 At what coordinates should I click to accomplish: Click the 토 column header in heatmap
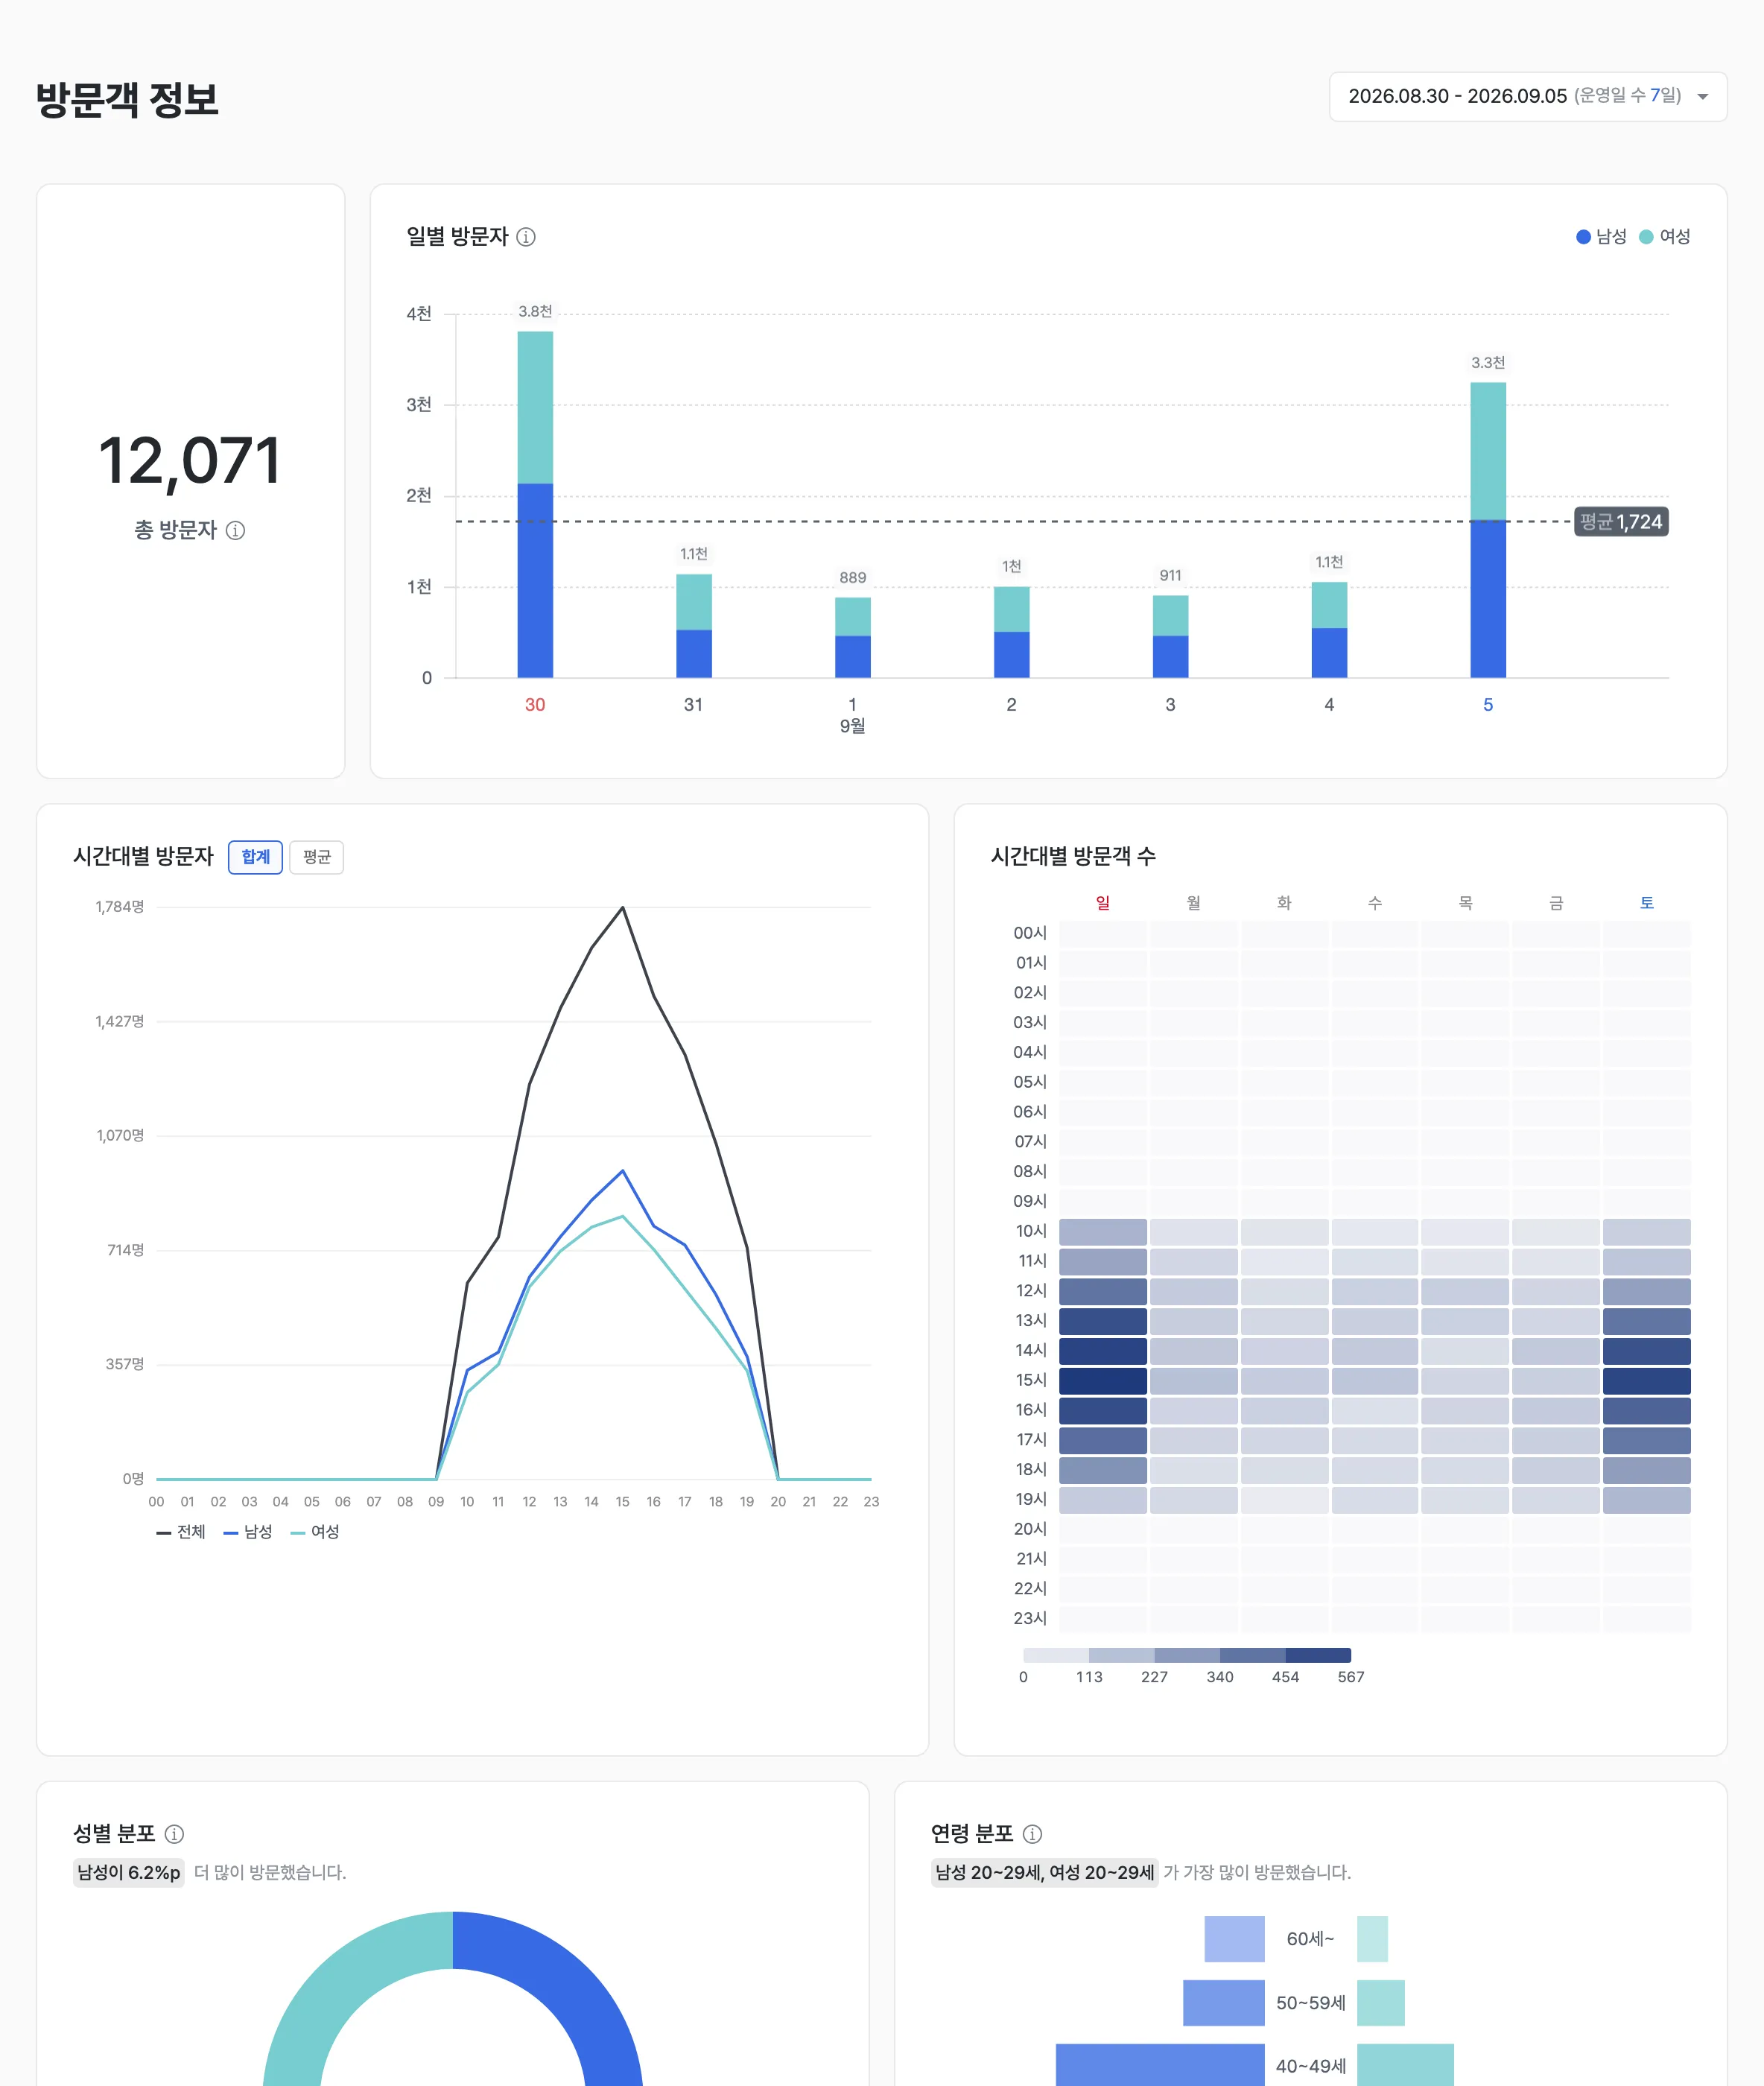[x=1647, y=903]
